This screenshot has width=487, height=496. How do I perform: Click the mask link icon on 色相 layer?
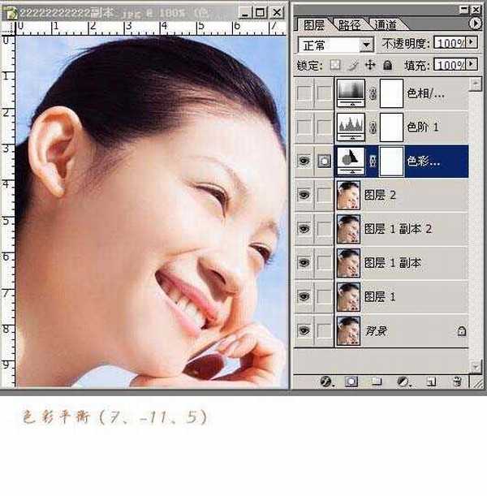(x=373, y=93)
